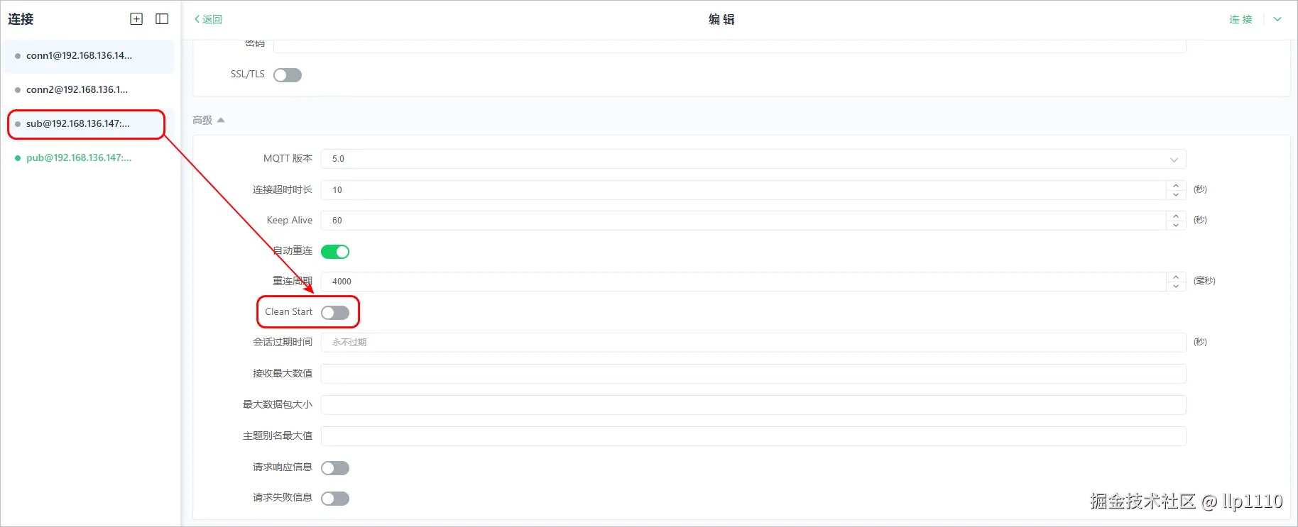Enable the Clean Start switch
Image resolution: width=1298 pixels, height=527 pixels.
click(335, 313)
